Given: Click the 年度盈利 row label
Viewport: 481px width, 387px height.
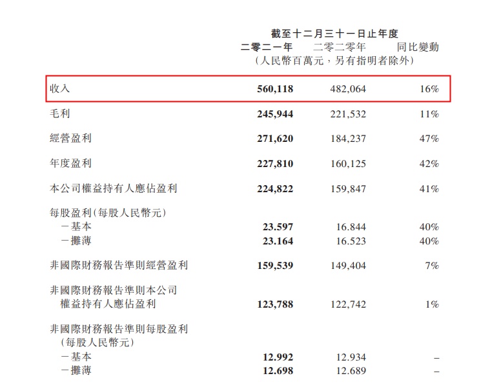Looking at the screenshot, I should tap(70, 163).
